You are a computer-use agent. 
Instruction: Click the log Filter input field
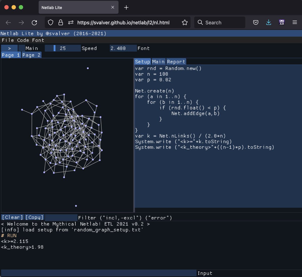point(61,217)
